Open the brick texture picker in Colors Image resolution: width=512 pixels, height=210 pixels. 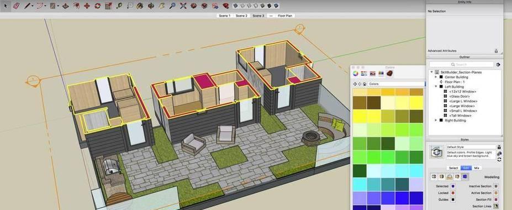tap(389, 73)
